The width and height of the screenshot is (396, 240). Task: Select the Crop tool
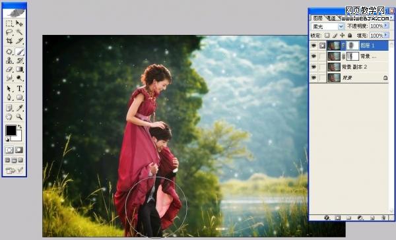9,41
